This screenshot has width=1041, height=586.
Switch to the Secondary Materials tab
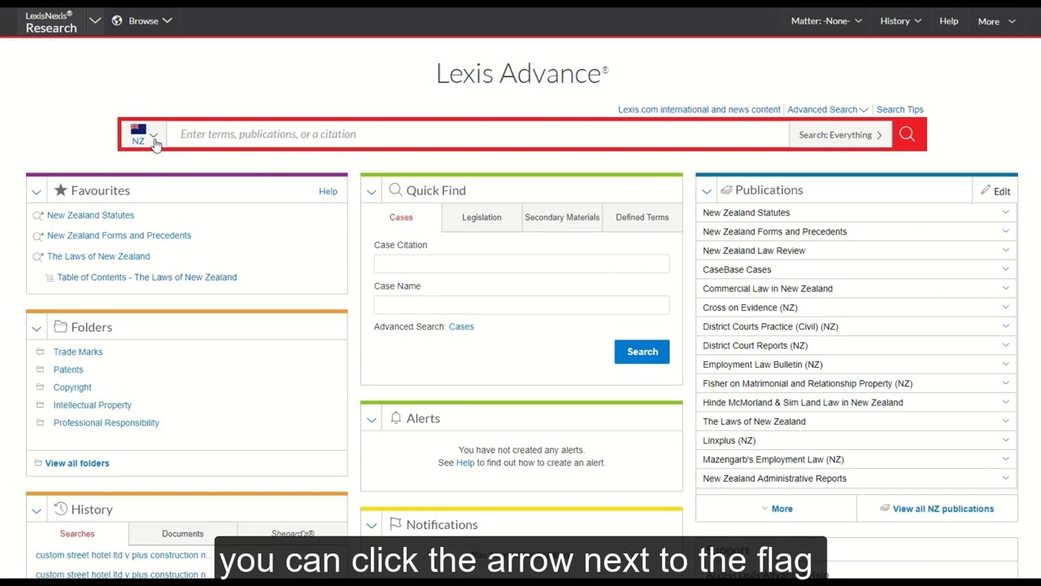562,217
